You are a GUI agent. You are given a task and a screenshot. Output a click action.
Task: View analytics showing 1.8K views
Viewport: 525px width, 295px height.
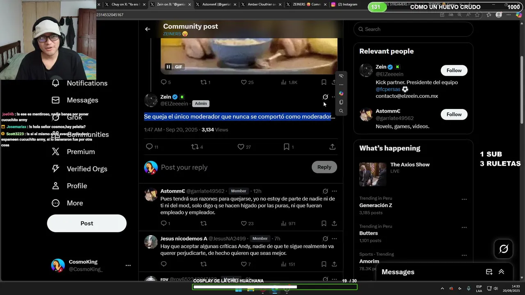(289, 82)
